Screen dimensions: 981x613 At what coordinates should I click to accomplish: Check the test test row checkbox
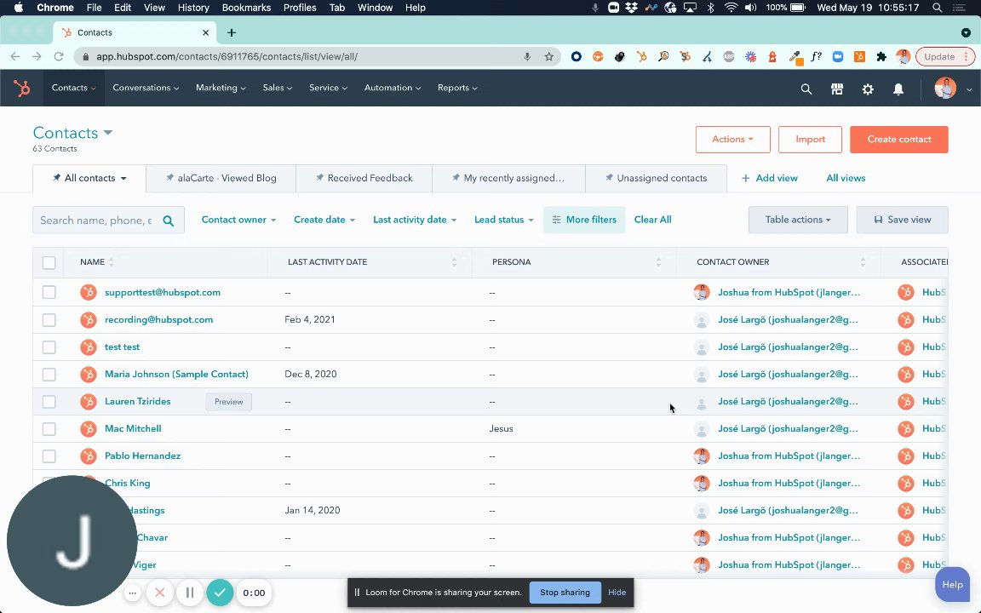[49, 347]
